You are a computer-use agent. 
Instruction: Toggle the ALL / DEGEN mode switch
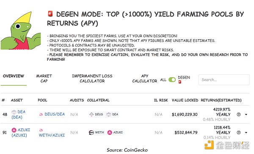point(172,80)
